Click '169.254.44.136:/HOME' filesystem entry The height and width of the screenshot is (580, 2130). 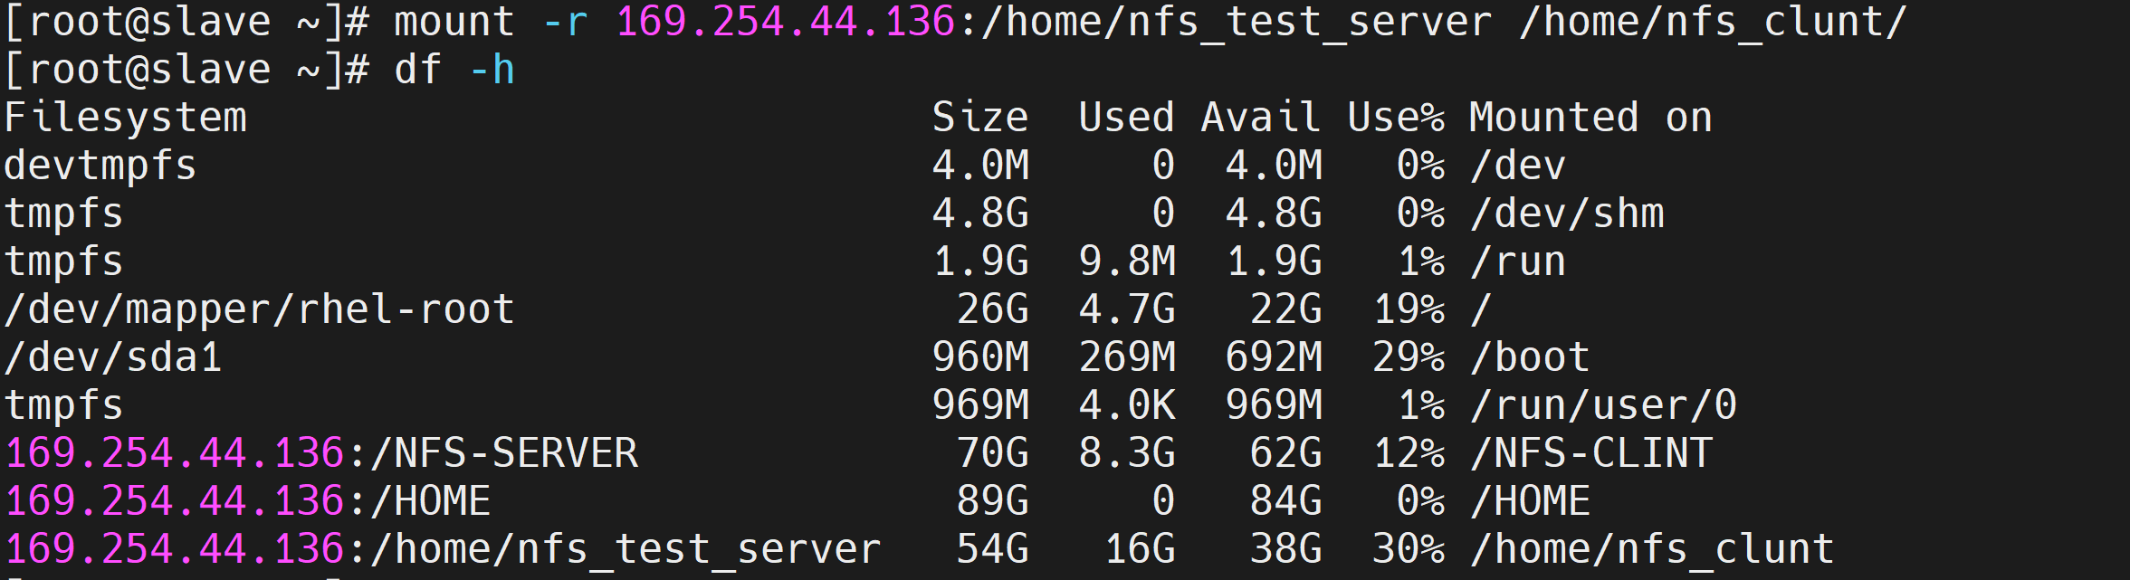point(248,501)
